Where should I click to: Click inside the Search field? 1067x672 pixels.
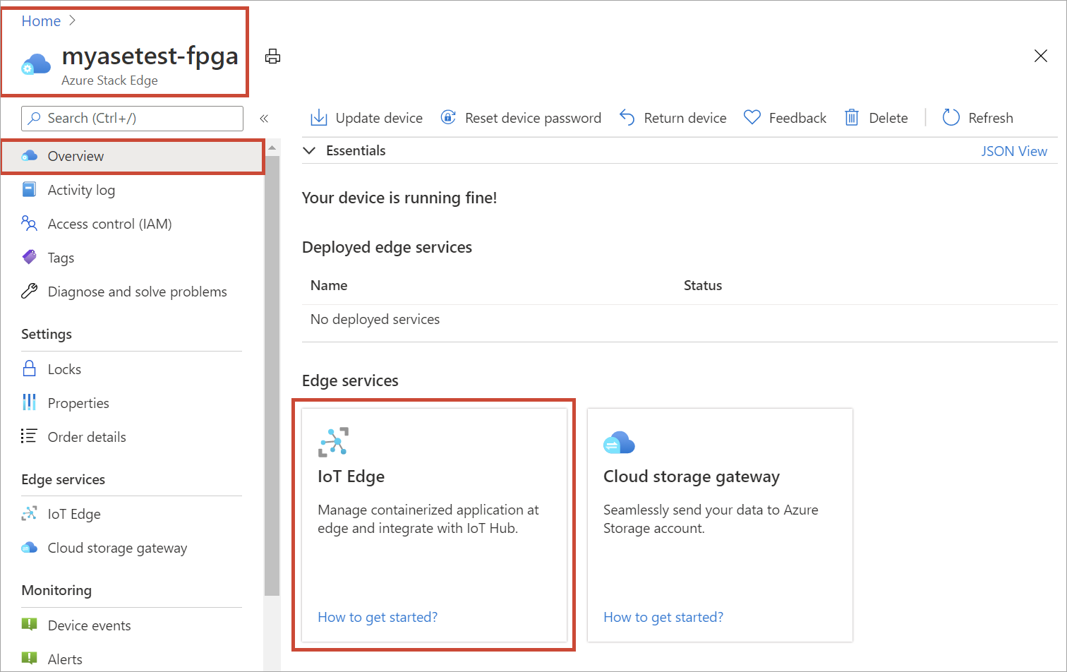(131, 118)
